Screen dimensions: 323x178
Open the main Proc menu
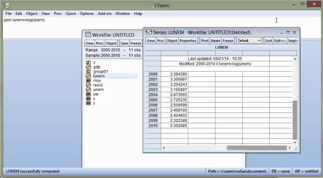click(58, 14)
